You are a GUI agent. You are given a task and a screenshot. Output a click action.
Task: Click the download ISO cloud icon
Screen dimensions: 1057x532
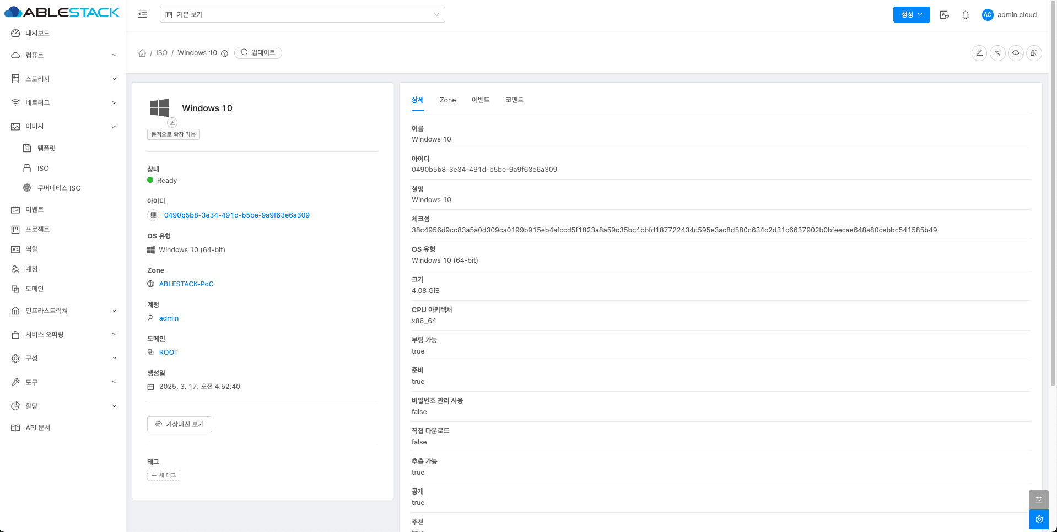tap(1016, 53)
